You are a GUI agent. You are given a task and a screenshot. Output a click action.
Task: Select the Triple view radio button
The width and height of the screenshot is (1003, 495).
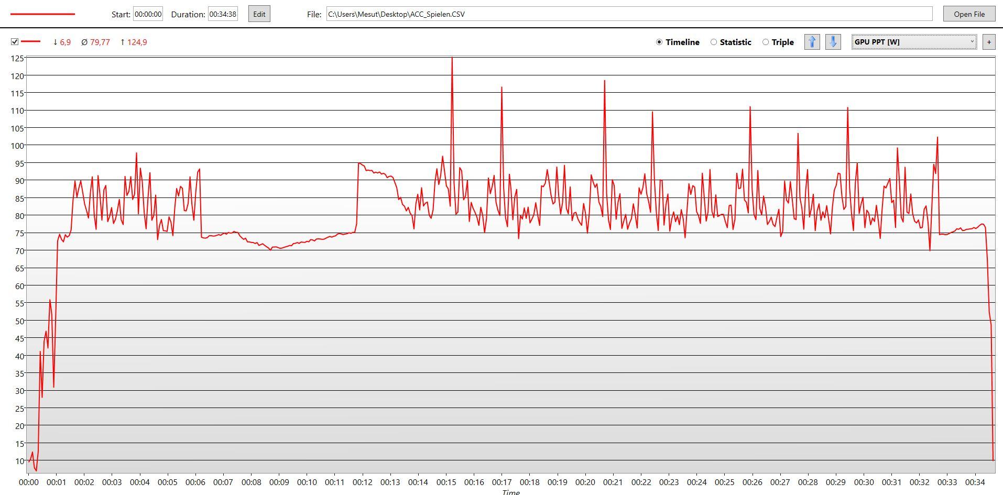click(766, 42)
